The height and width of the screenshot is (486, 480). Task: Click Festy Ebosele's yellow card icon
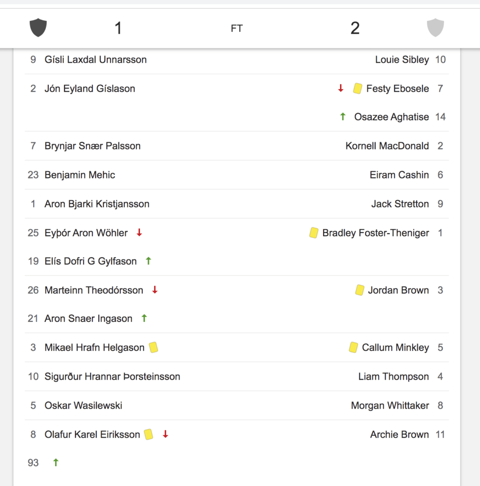point(358,88)
